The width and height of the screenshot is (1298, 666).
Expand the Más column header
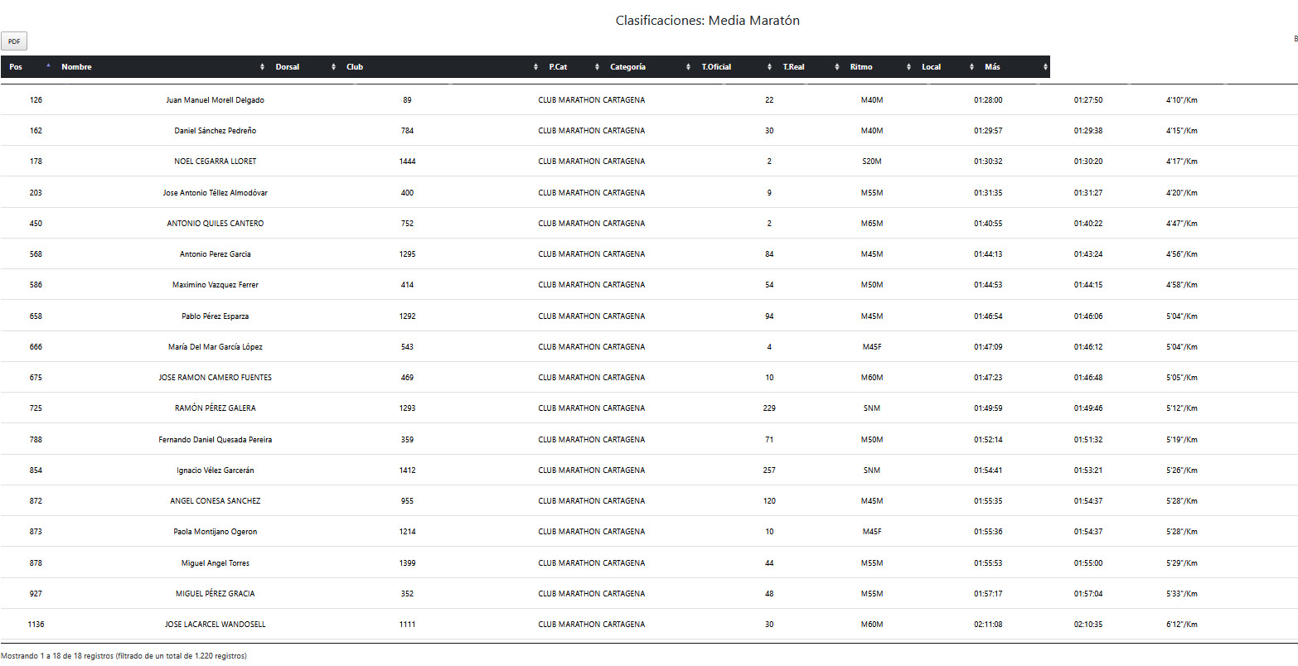pyautogui.click(x=992, y=67)
